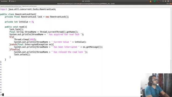The image size is (172, 97).
Task: Click 'public class ReentrantLockTest{' line
Action: tap(18, 14)
